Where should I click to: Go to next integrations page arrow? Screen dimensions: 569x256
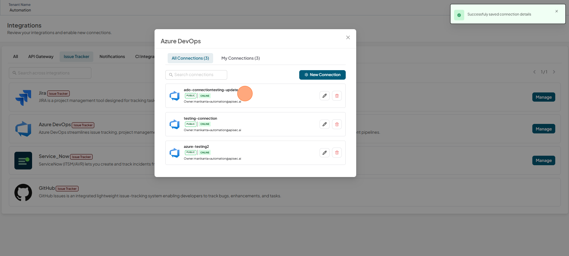[554, 72]
